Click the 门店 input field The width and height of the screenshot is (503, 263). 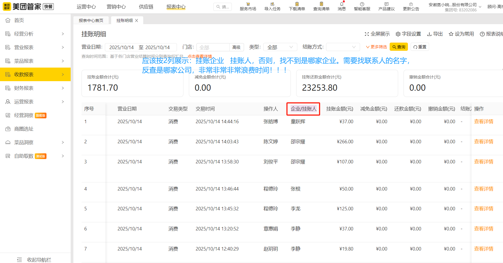click(213, 47)
